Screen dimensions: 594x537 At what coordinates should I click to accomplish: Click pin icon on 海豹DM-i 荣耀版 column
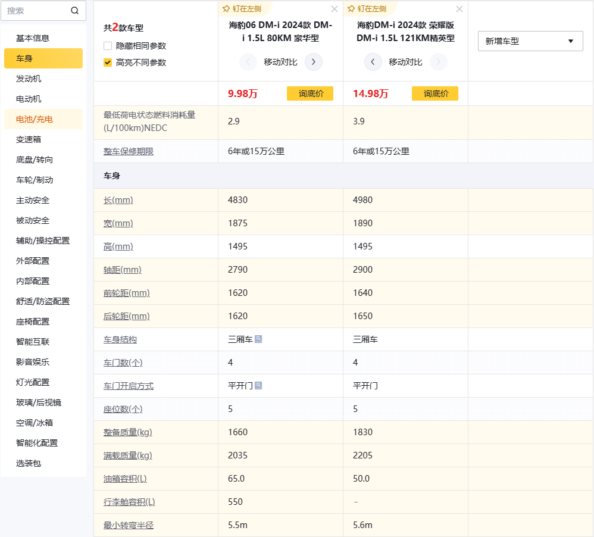coord(351,9)
